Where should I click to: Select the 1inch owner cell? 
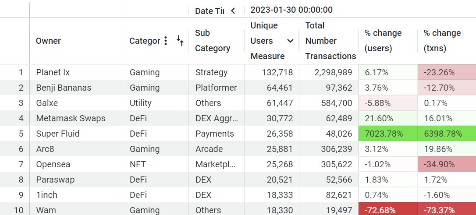(x=76, y=195)
